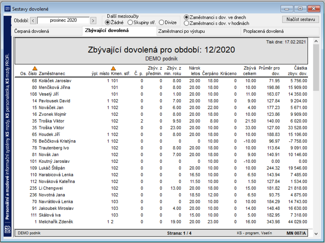
Task: Go to next period with right arrow
Action: [x=93, y=21]
